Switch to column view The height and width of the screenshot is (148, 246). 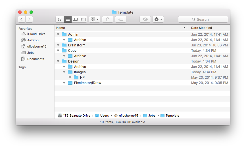(75, 19)
